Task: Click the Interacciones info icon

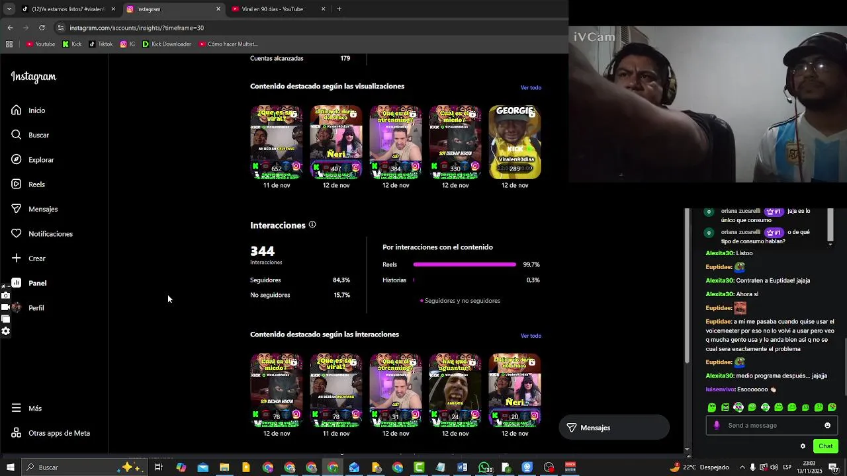Action: tap(312, 225)
